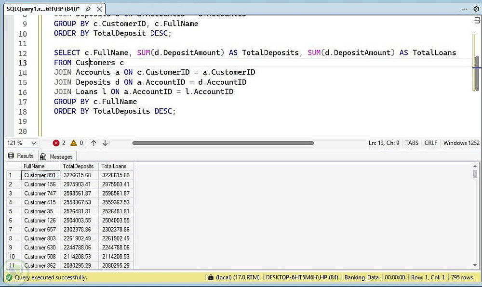Select TotalDeposits value 2526481.81
482x287 pixels.
(x=80, y=211)
